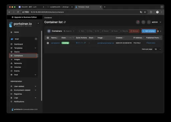171x122 pixels.
Task: Click the Volumes icon in the sidebar
Action: pyautogui.click(x=11, y=67)
